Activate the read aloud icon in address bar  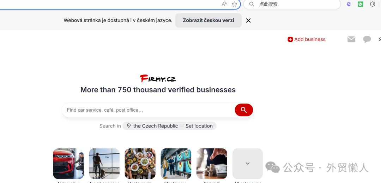[224, 4]
